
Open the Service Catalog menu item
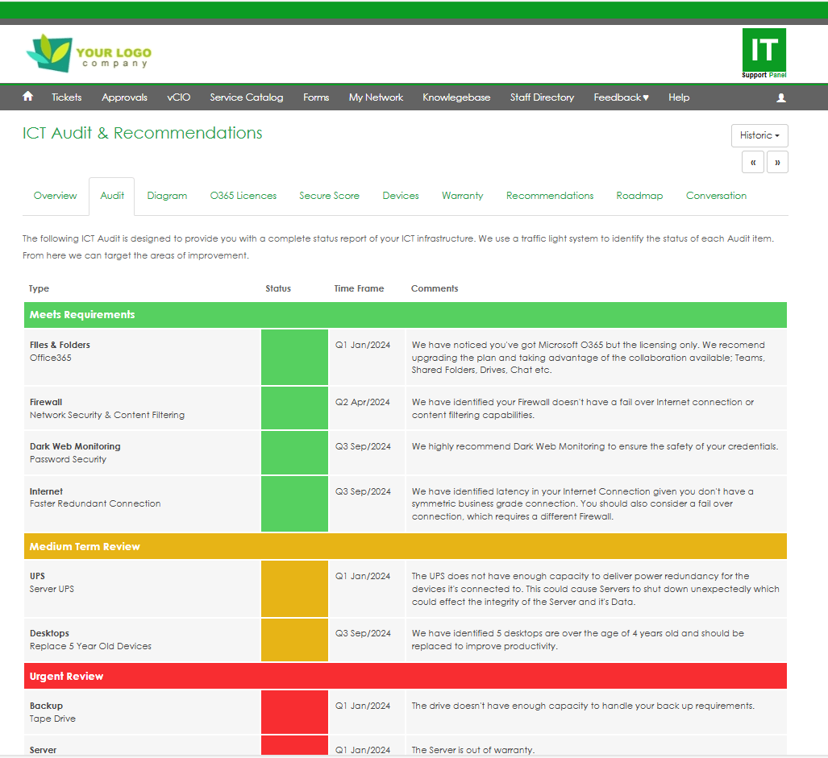pos(247,97)
